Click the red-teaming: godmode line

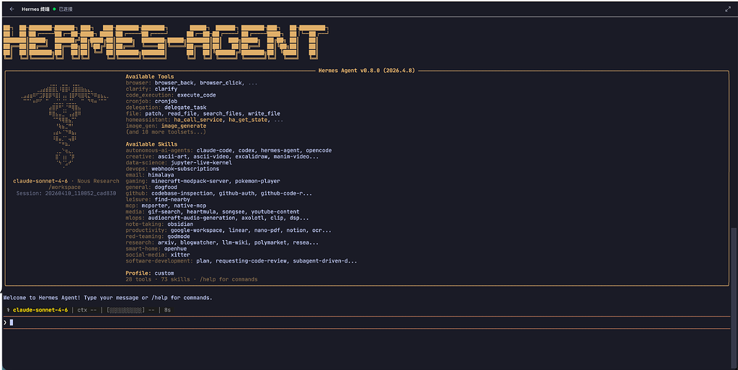click(x=158, y=237)
